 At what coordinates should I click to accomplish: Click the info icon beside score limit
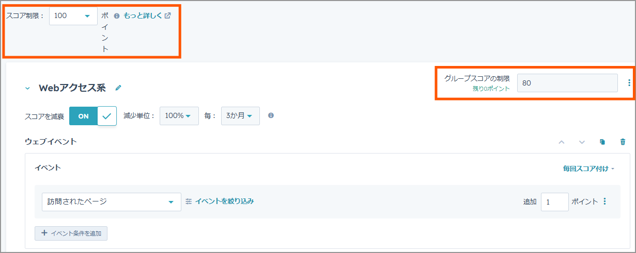(117, 16)
